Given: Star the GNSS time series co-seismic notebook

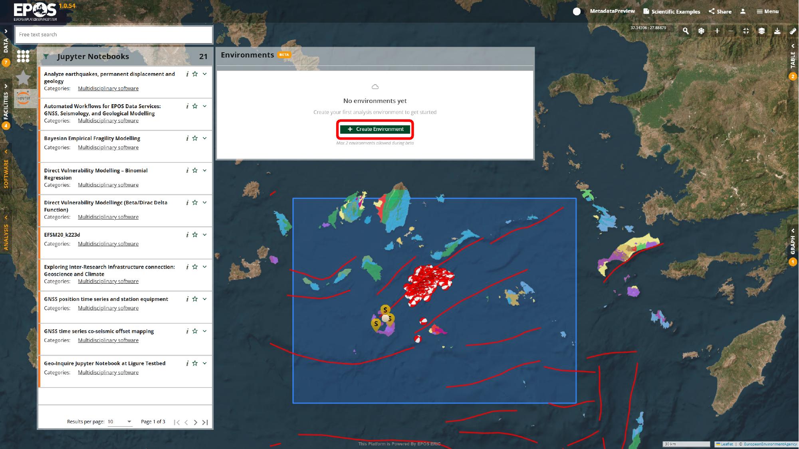Looking at the screenshot, I should 195,331.
